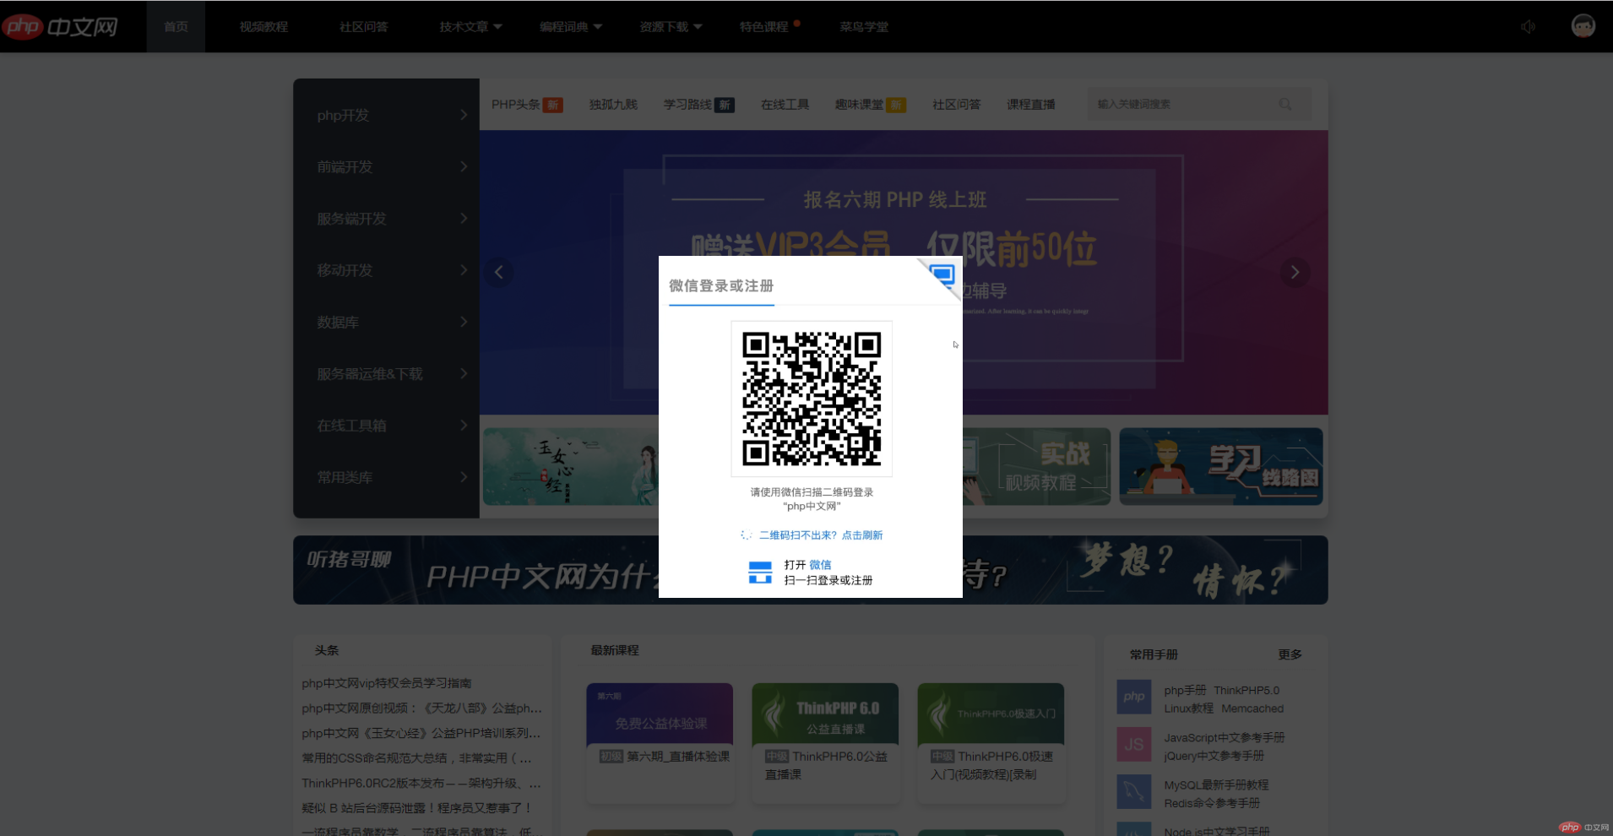Open the user avatar in top bar
The height and width of the screenshot is (836, 1613).
pyautogui.click(x=1583, y=26)
